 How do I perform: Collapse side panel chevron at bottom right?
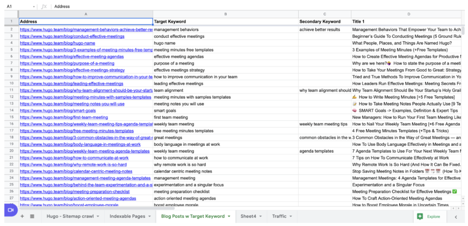[456, 217]
